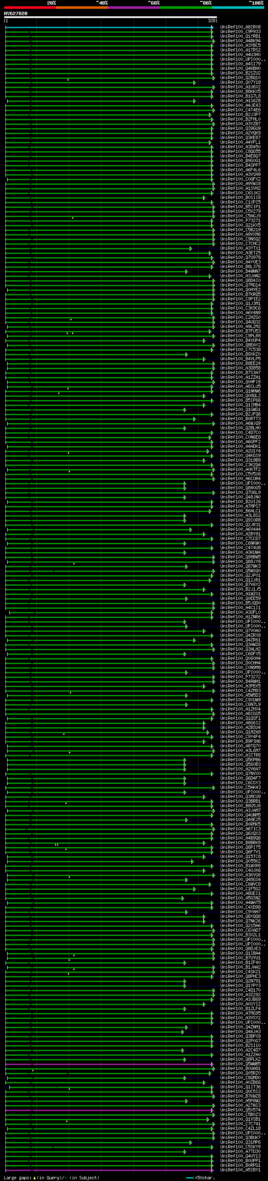The width and height of the screenshot is (268, 1181).
Task: Click the cyan ~100% identity legend segment
Action: click(x=238, y=8)
